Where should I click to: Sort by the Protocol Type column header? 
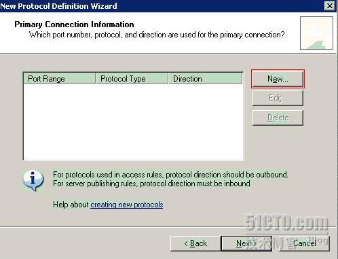coord(132,78)
